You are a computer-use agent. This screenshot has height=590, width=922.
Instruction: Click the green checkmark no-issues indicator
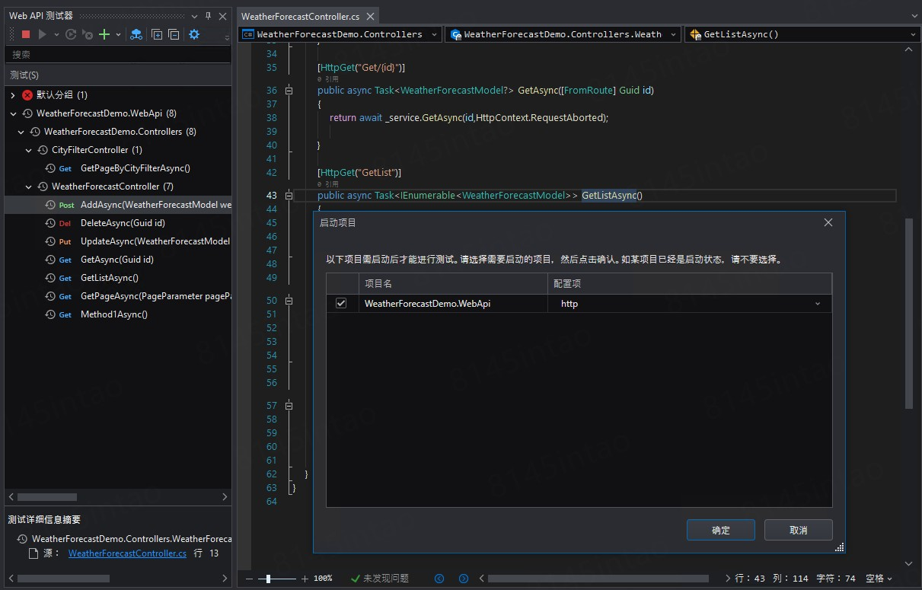click(x=355, y=579)
